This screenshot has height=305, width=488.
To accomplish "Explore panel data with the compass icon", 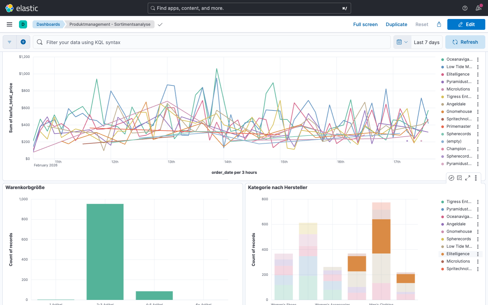I will 451,178.
